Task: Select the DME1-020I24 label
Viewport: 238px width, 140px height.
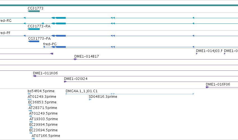Action: click(76, 79)
